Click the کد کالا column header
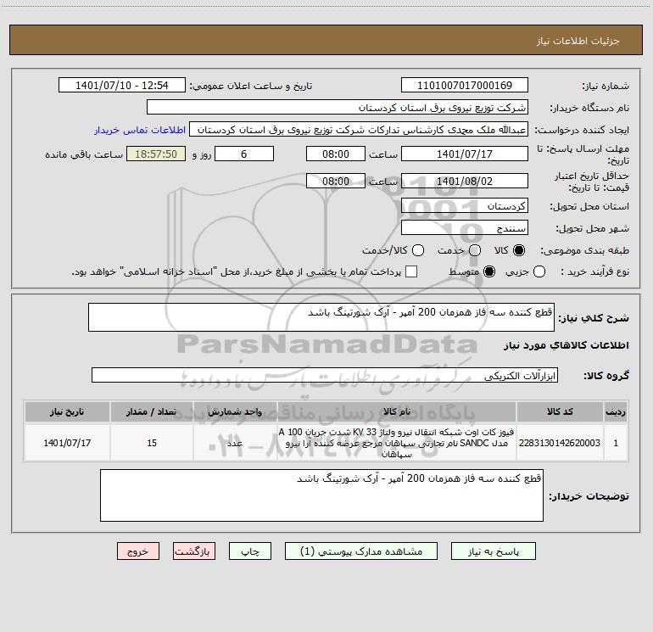This screenshot has height=632, width=653. point(560,411)
